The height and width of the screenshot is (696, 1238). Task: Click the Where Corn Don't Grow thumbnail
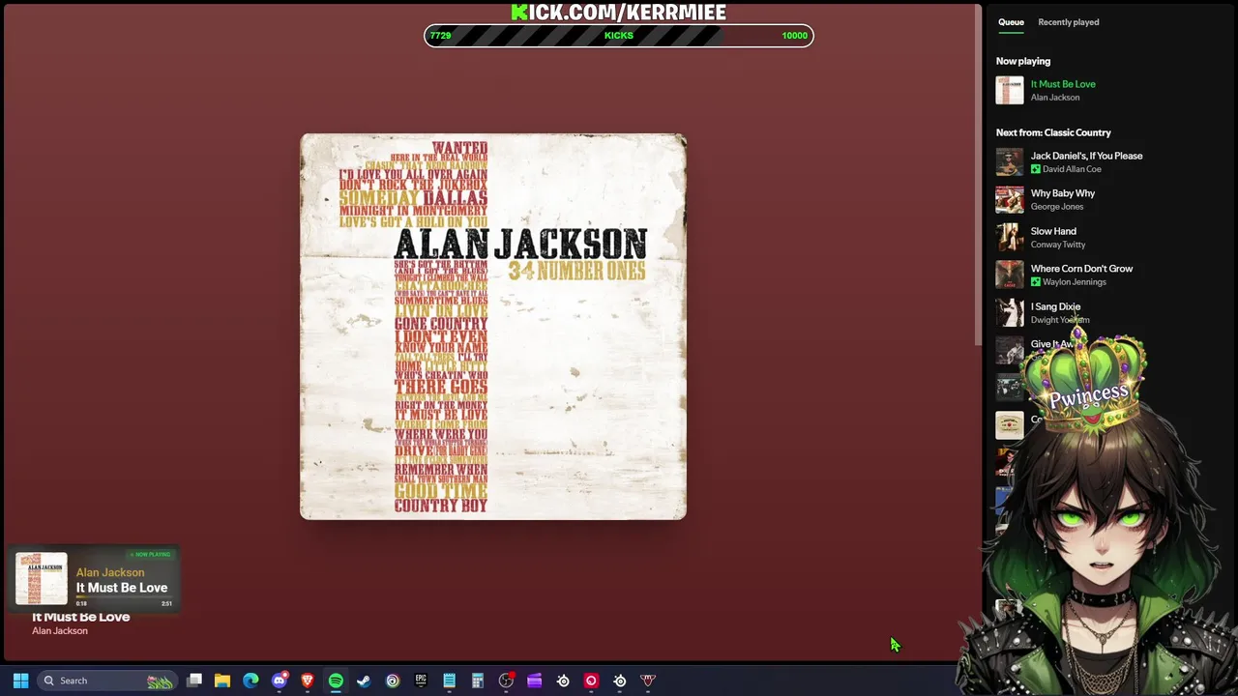1010,275
